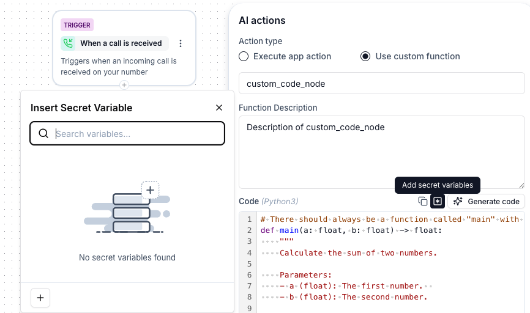The width and height of the screenshot is (530, 313).
Task: Select the Use custom function radio
Action: point(365,56)
